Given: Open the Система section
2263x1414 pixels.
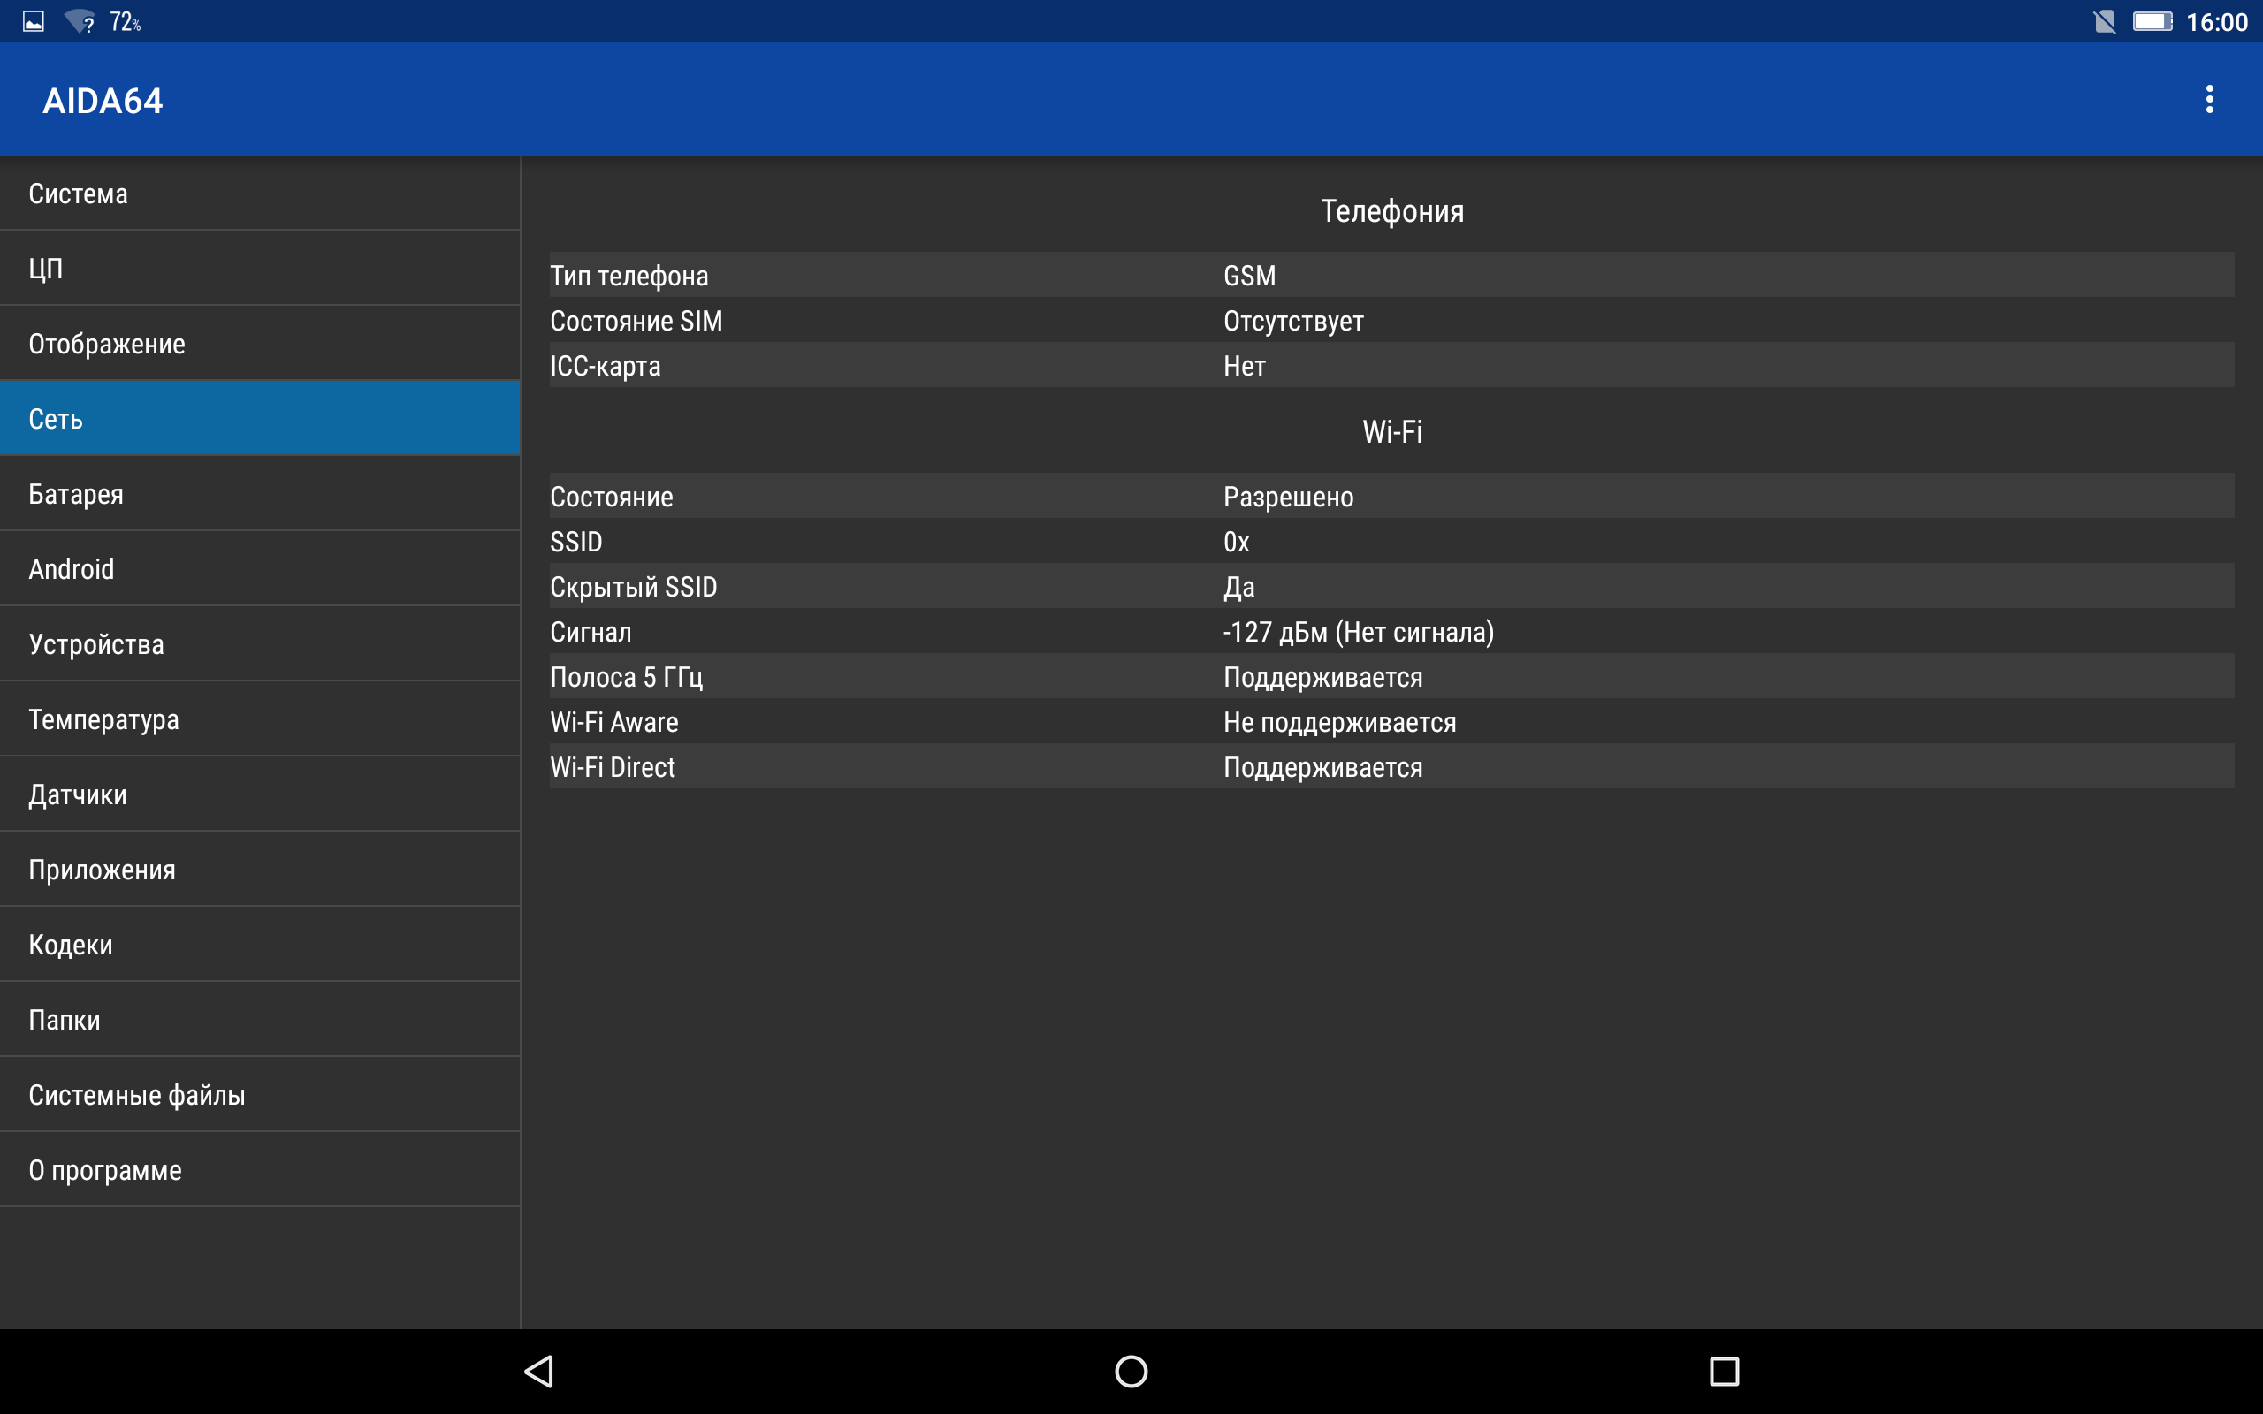Looking at the screenshot, I should (260, 193).
